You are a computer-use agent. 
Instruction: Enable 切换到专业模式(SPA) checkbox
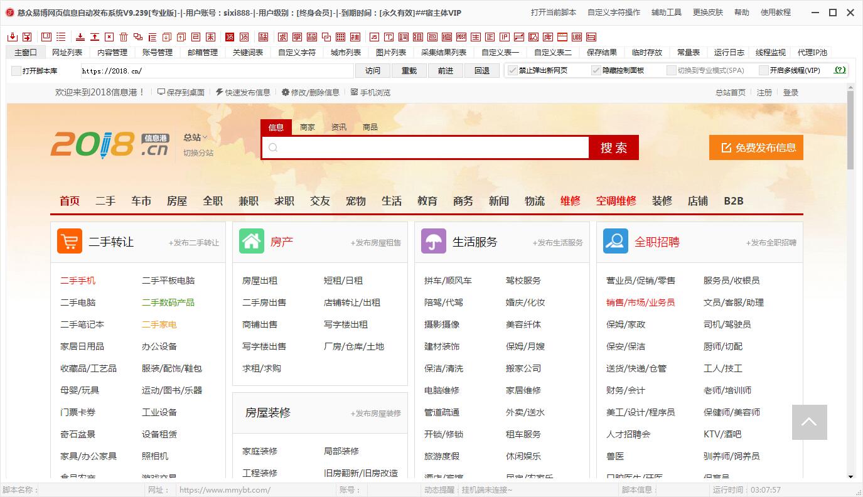[x=672, y=70]
